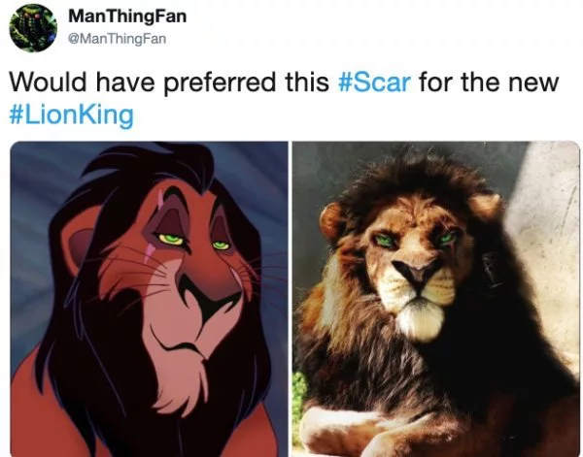583x457 pixels.
Task: Click cartoon Scar's yellow-green eye beneath the scar
Action: pos(171,239)
